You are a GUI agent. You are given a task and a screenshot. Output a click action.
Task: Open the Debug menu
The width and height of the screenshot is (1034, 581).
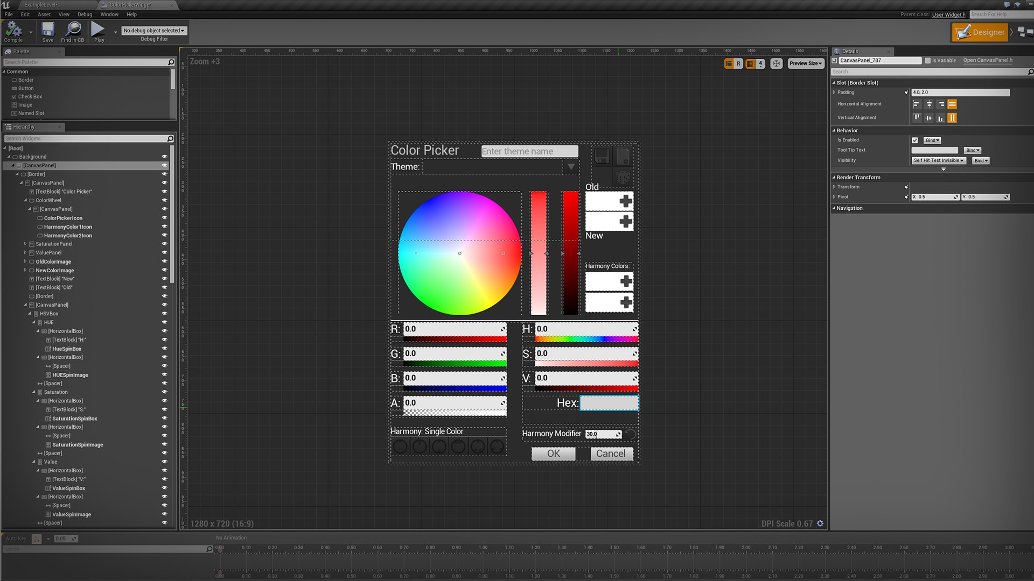(85, 15)
